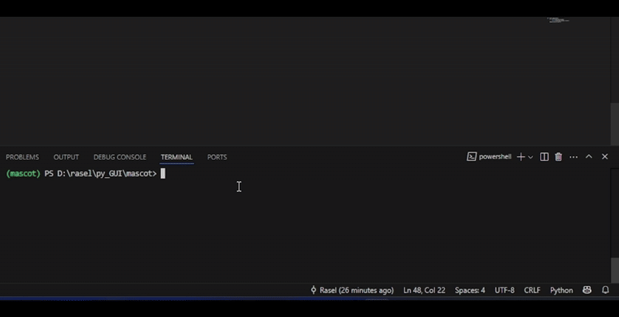Switch to the PROBLEMS tab

(x=22, y=157)
